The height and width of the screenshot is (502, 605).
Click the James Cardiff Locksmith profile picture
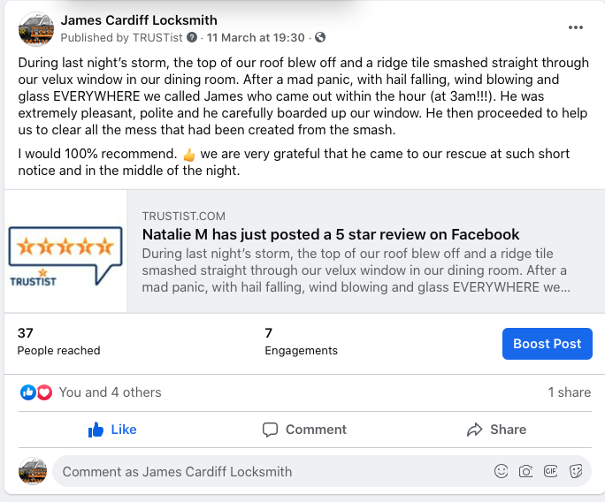pyautogui.click(x=36, y=28)
